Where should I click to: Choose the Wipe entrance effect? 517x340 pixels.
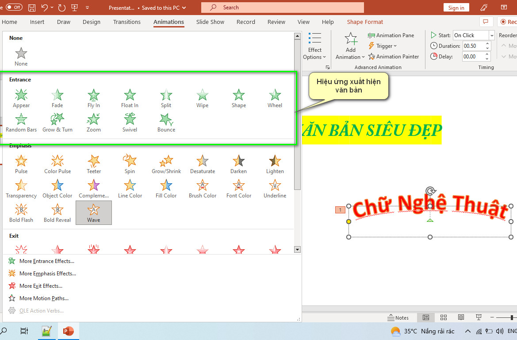[203, 98]
